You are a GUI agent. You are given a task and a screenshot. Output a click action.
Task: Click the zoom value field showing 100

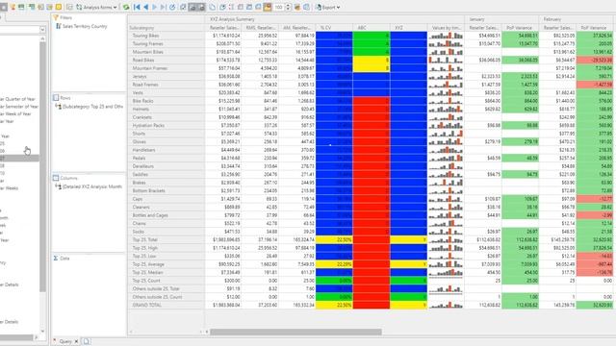click(x=278, y=7)
